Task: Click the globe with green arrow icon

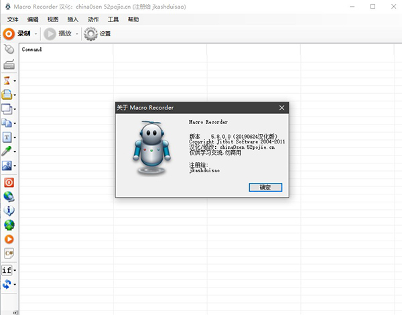Action: click(9, 225)
